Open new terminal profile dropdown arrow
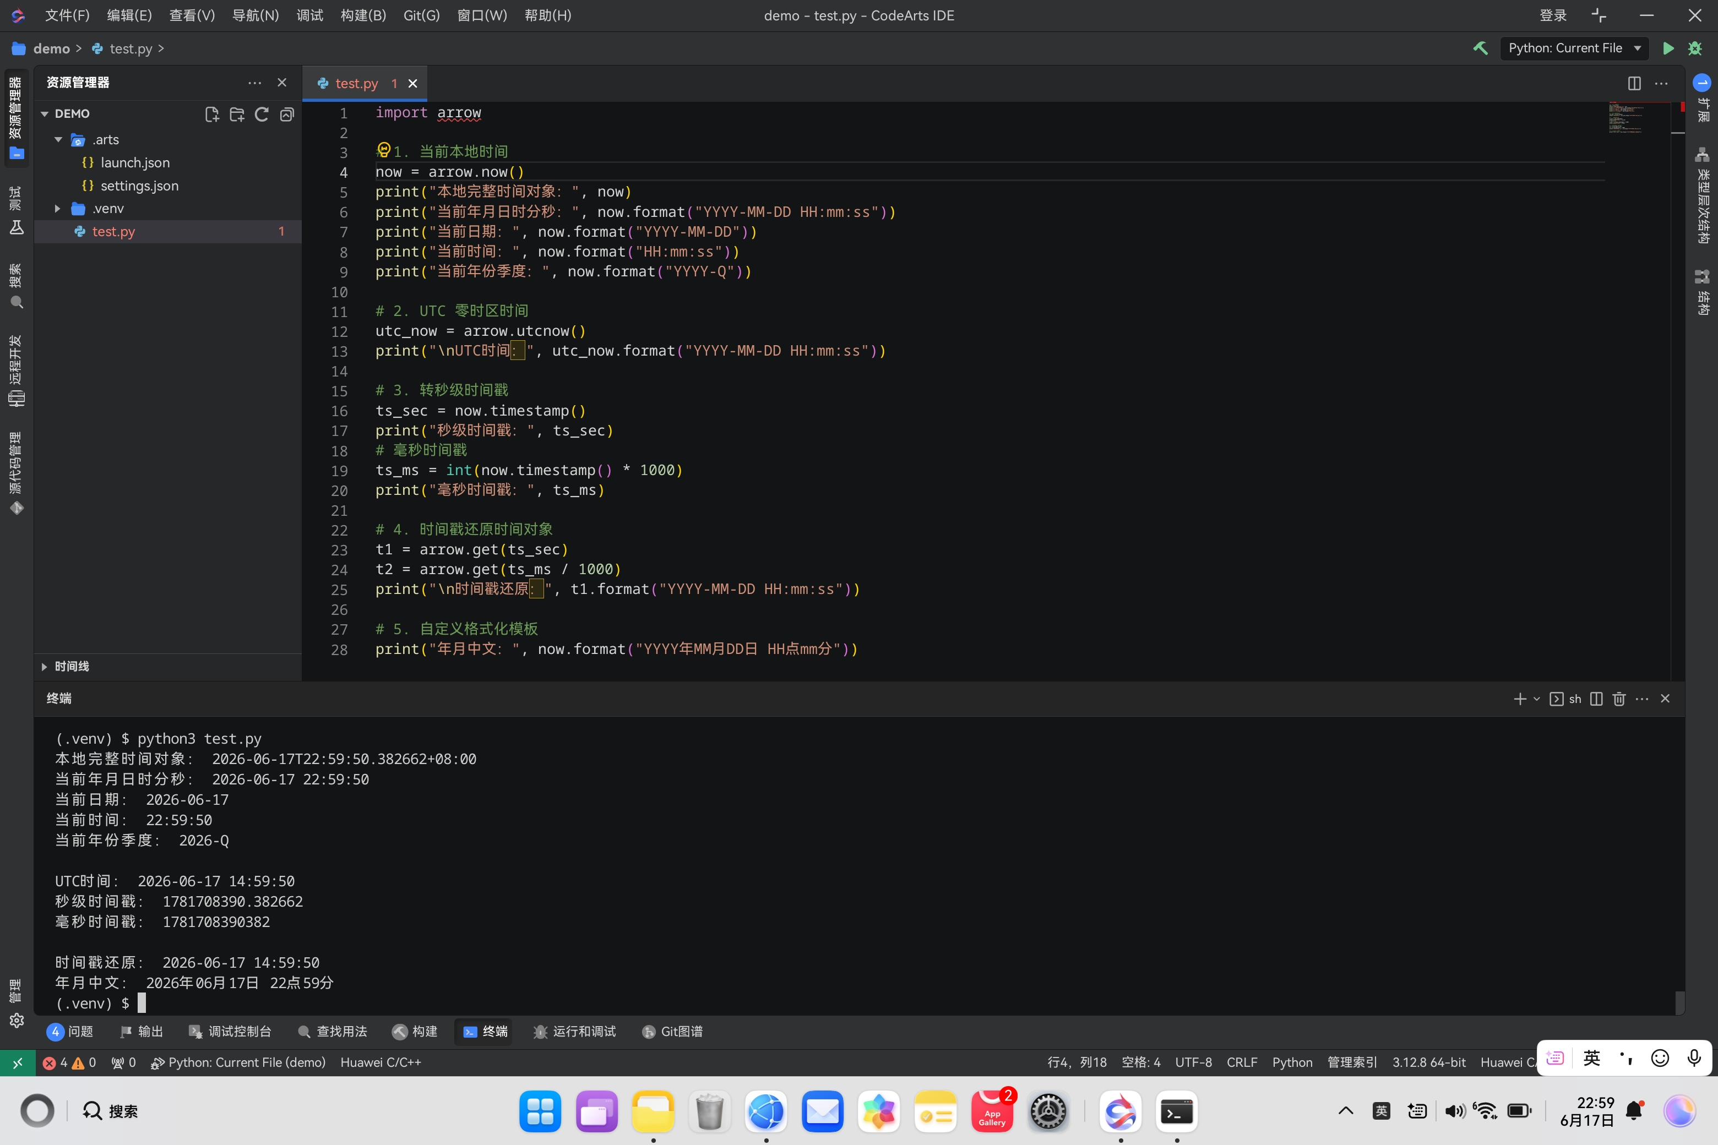The height and width of the screenshot is (1145, 1718). (x=1536, y=699)
